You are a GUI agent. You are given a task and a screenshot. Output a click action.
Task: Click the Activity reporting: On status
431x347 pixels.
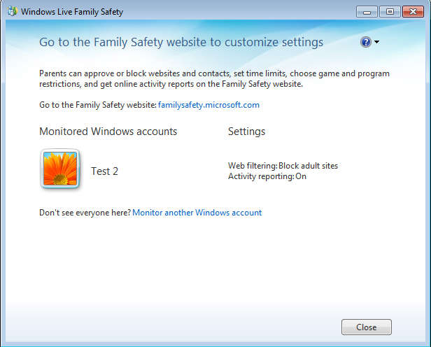(x=267, y=176)
